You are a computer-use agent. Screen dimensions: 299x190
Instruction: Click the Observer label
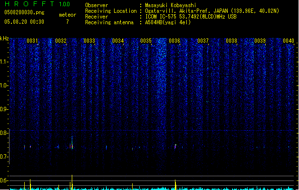coord(96,5)
